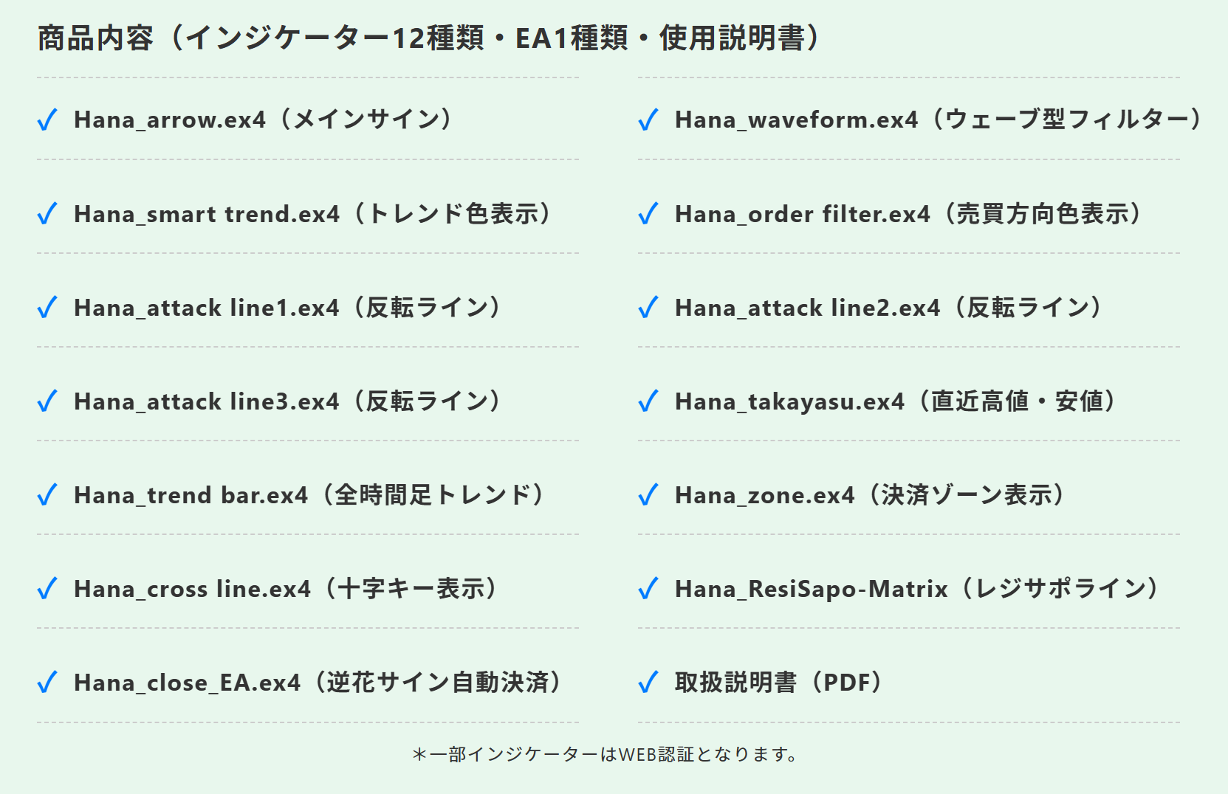The height and width of the screenshot is (794, 1228).
Task: Click the checkmark beside Hana_attack line1.ex4
Action: point(47,308)
